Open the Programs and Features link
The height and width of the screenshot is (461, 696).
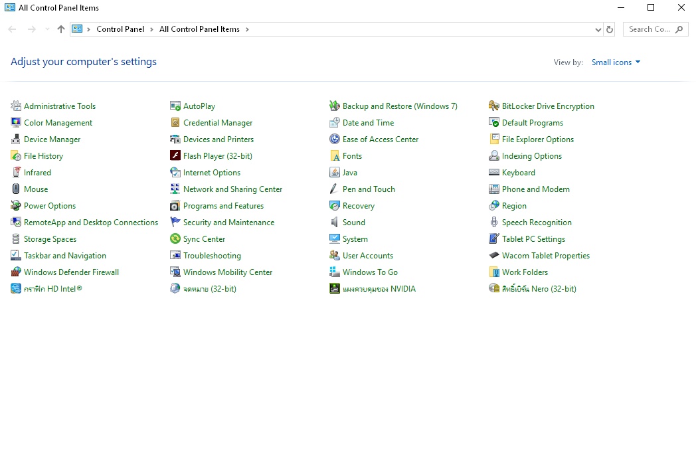pos(223,206)
